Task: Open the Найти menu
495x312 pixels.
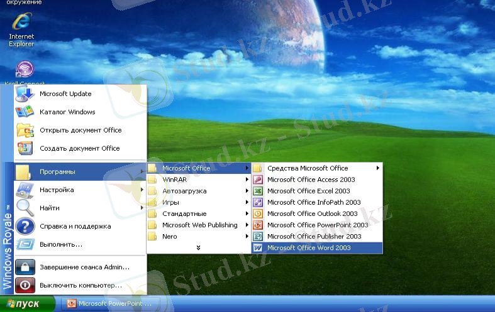Action: pos(81,208)
